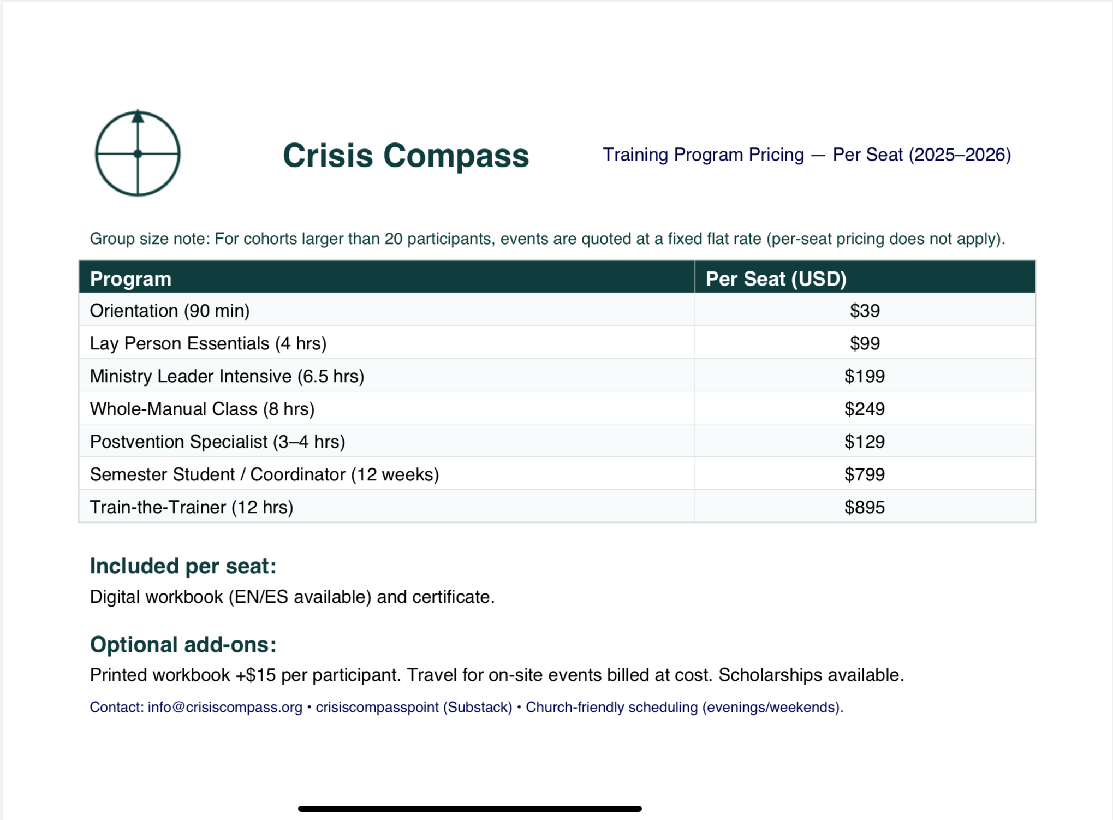This screenshot has width=1113, height=820.
Task: Select the Whole-Manual Class (8 hrs) entry
Action: 202,409
